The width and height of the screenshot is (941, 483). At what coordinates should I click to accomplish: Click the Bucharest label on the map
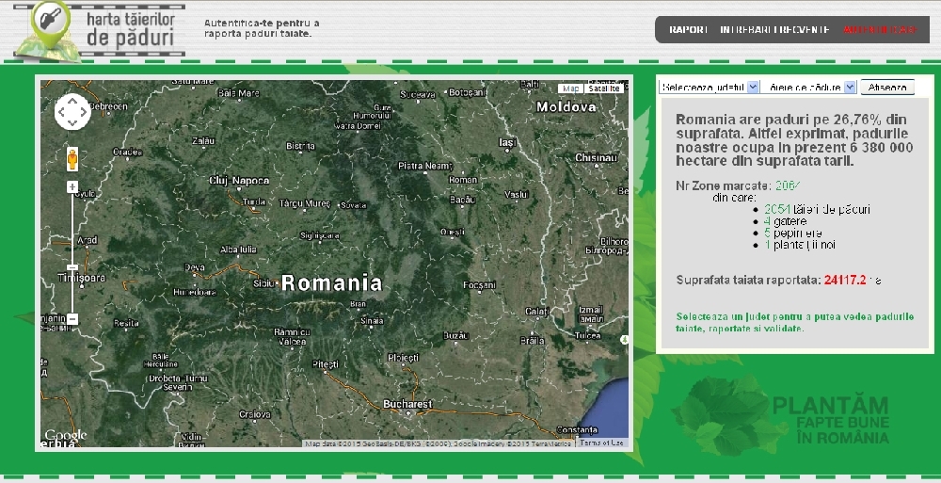(x=407, y=404)
